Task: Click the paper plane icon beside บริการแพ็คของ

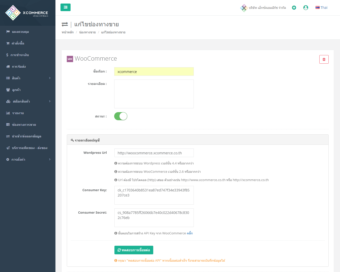Action: pos(8,148)
